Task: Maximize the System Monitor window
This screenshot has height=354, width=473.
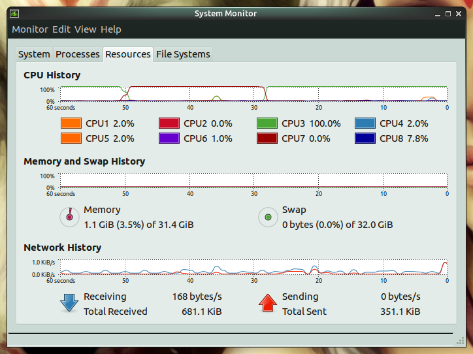Action: click(x=448, y=14)
